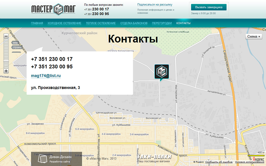Screen dimensions: 266x166
Task: Click the Диван.Дизайн developer logo icon
Action: (x=42, y=159)
